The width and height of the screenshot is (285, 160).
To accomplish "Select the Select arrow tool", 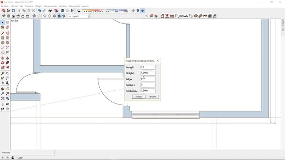I will click(x=3, y=23).
